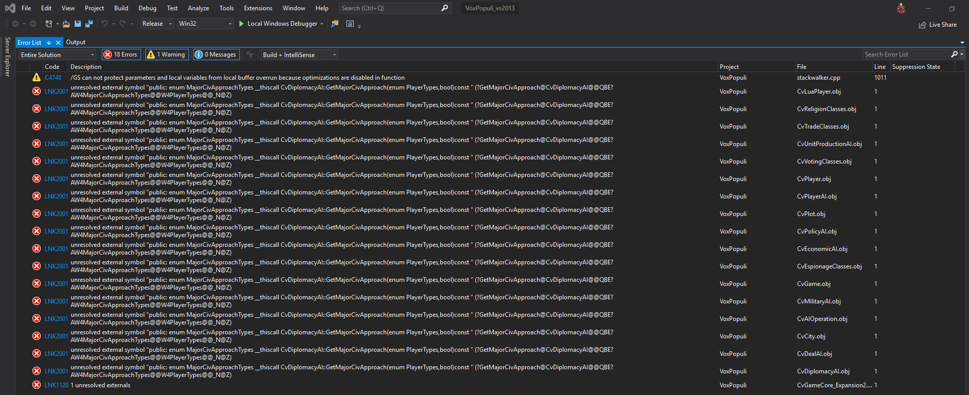Click the warning icon on C4748 row
Image resolution: width=969 pixels, height=395 pixels.
click(37, 78)
